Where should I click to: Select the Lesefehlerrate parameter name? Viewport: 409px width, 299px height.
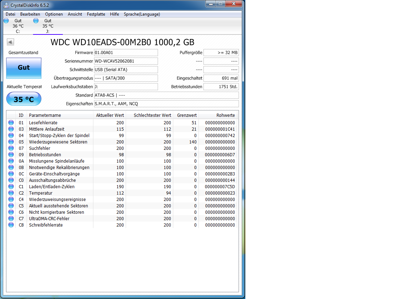[x=43, y=123]
